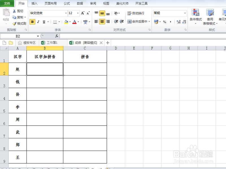Expand fill color dropdown arrow
Screen dimensions: 226x169
point(70,22)
